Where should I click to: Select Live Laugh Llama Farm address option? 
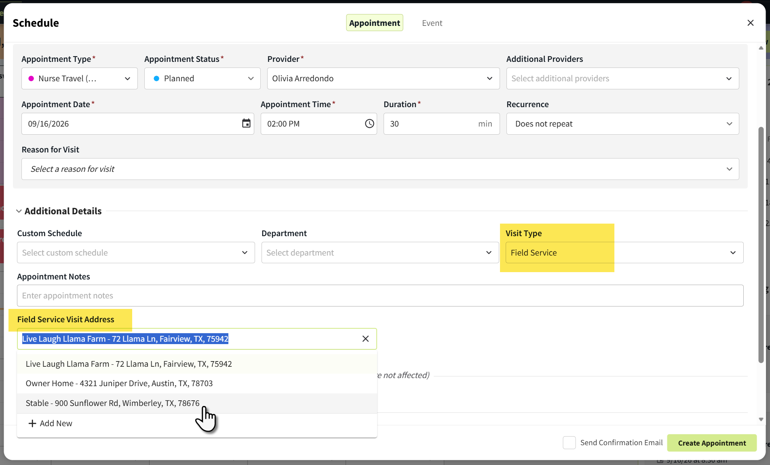[197, 364]
